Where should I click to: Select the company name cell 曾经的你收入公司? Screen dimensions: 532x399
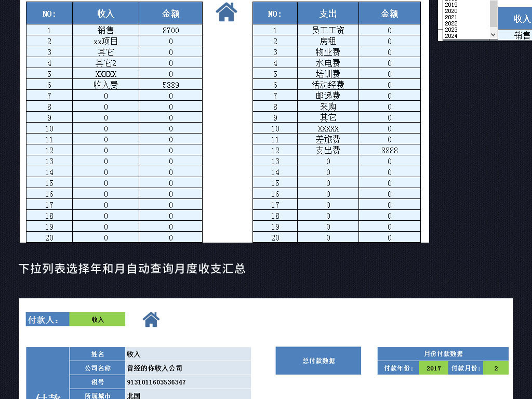188,368
